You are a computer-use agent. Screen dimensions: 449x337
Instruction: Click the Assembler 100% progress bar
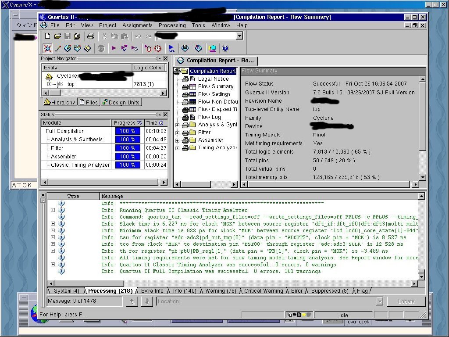[x=128, y=157]
